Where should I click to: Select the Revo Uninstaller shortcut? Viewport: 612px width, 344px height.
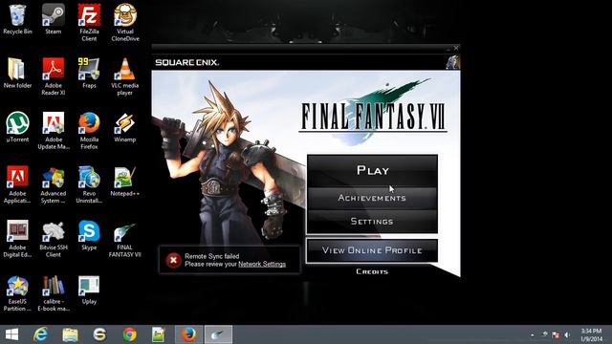pyautogui.click(x=89, y=184)
